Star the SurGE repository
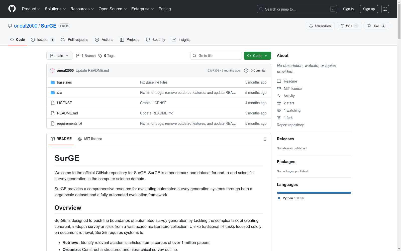401x251 pixels. pyautogui.click(x=376, y=26)
